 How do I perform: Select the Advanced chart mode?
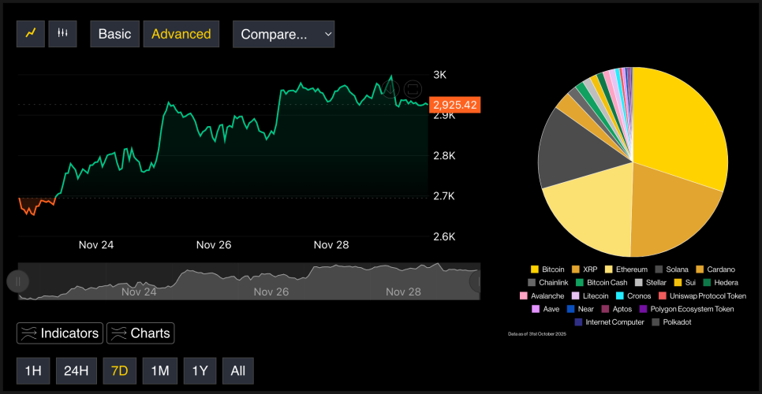181,34
